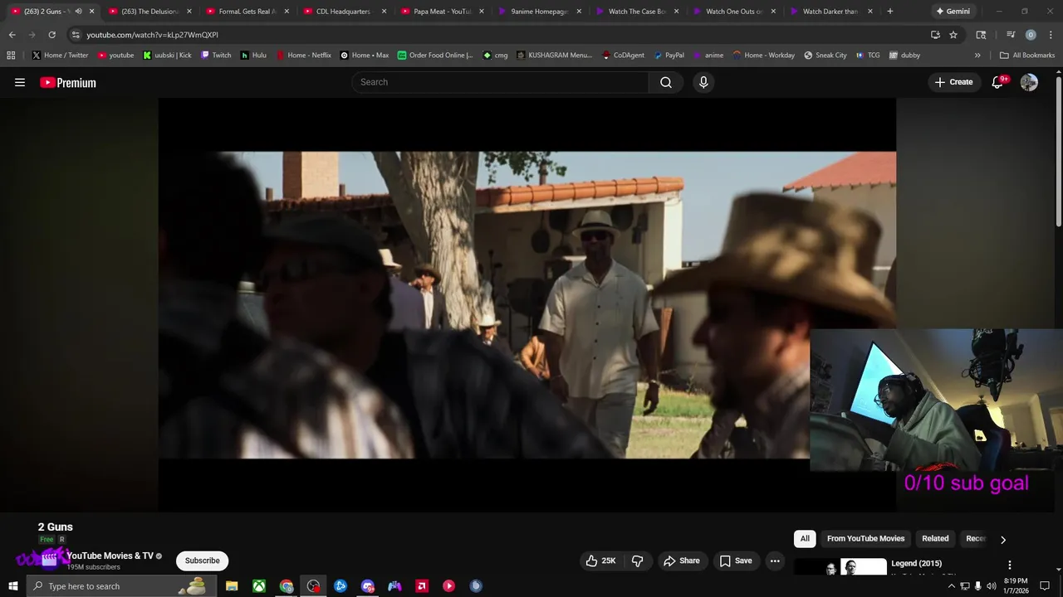1063x597 pixels.
Task: Go to YouTube Premium home logo
Action: 68,82
